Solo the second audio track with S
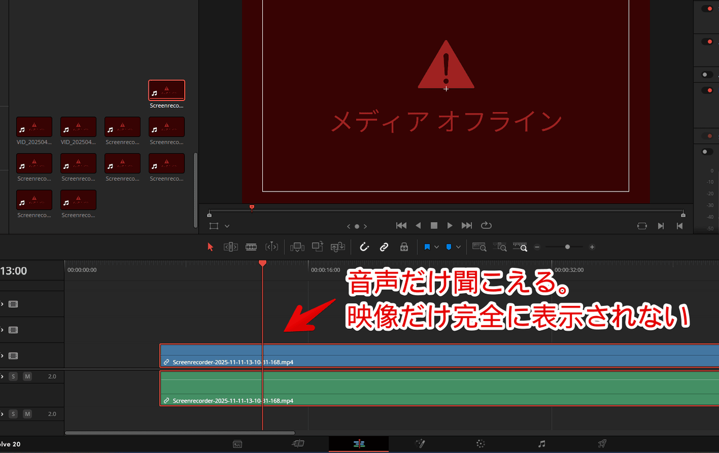The height and width of the screenshot is (453, 719). coord(13,414)
